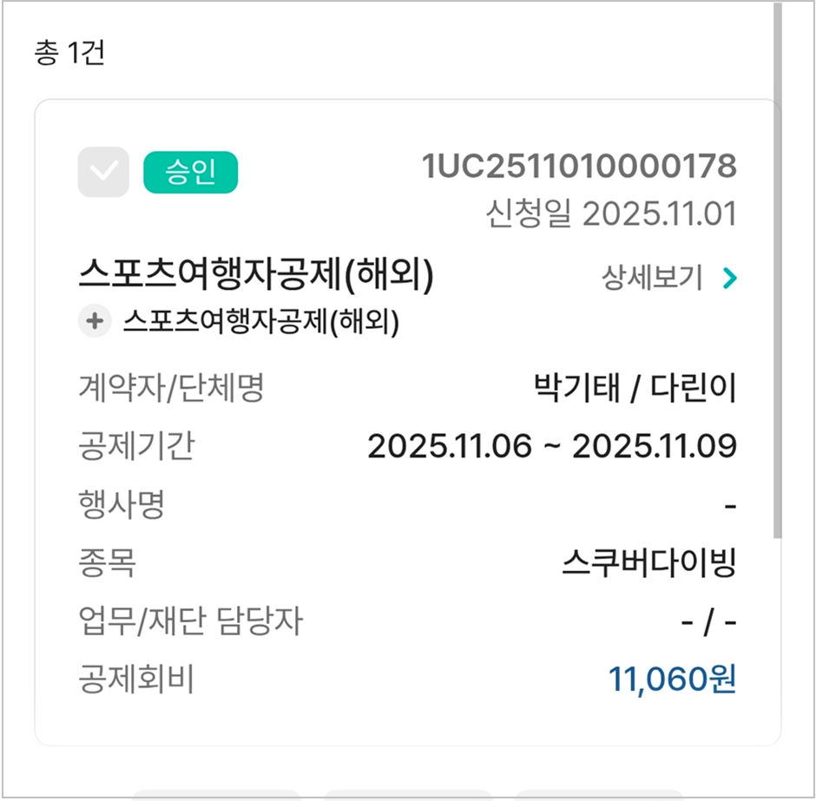Click the 공제기간 date range value
The width and height of the screenshot is (816, 801).
pos(552,446)
